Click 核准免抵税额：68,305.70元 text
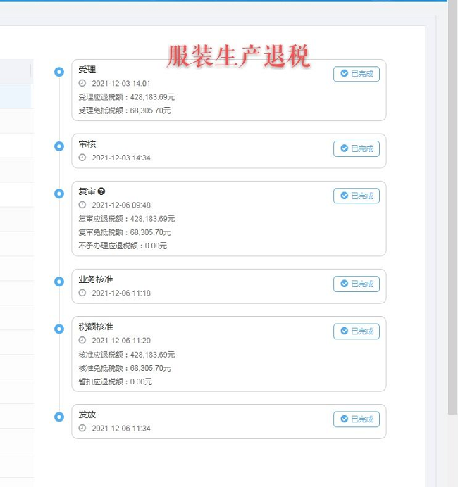This screenshot has width=458, height=487. (125, 368)
